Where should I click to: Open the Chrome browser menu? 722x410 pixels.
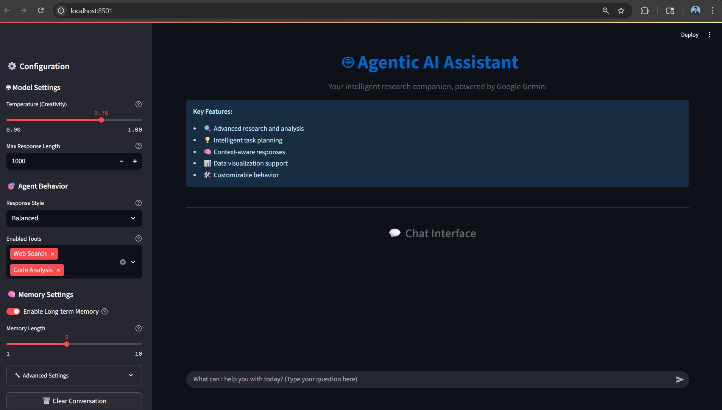pos(713,10)
